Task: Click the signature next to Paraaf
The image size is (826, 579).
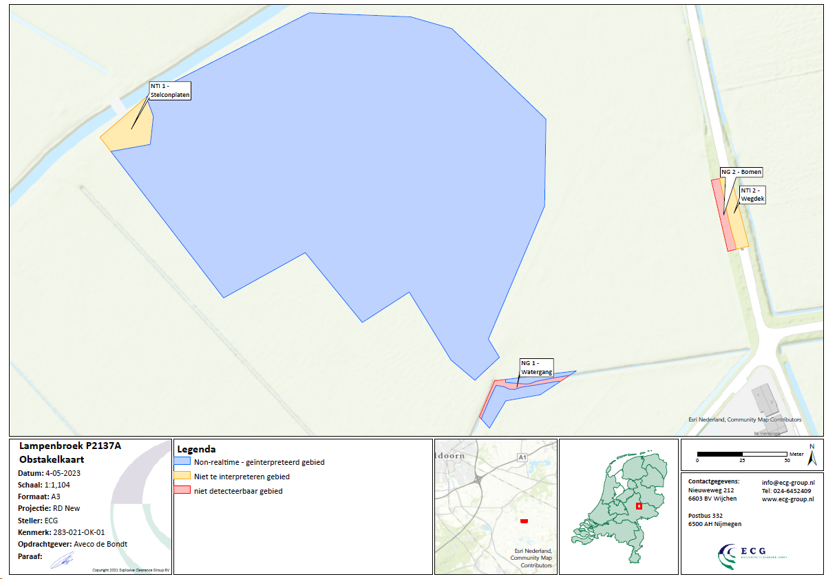Action: tap(63, 558)
